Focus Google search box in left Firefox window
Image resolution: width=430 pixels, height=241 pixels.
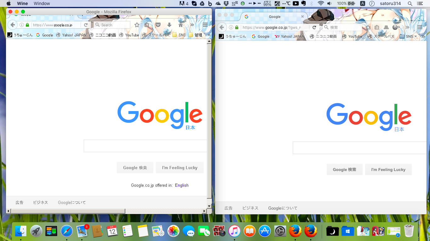tap(145, 146)
